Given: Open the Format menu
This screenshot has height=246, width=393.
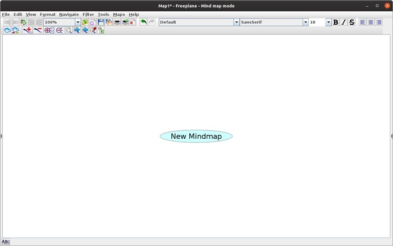Looking at the screenshot, I should (48, 14).
